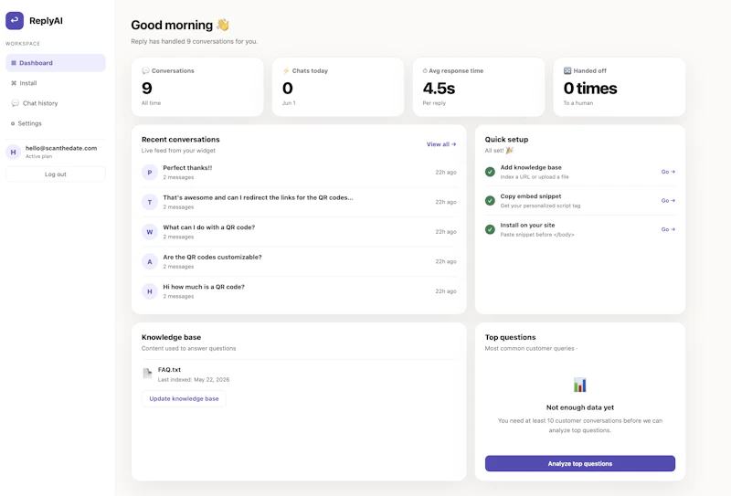This screenshot has height=496, width=731.
Task: Click Go next to Install on your site
Action: pos(668,229)
